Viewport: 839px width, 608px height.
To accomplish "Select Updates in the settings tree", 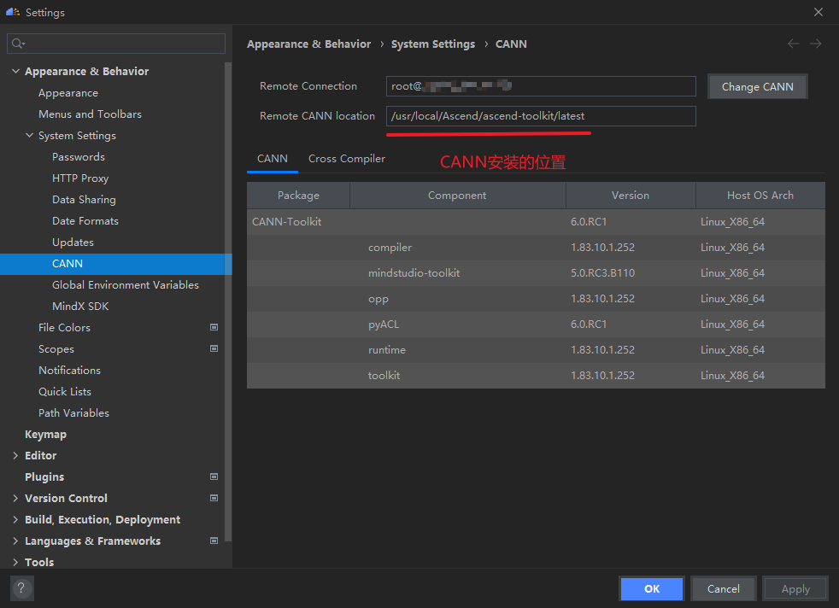I will point(73,243).
